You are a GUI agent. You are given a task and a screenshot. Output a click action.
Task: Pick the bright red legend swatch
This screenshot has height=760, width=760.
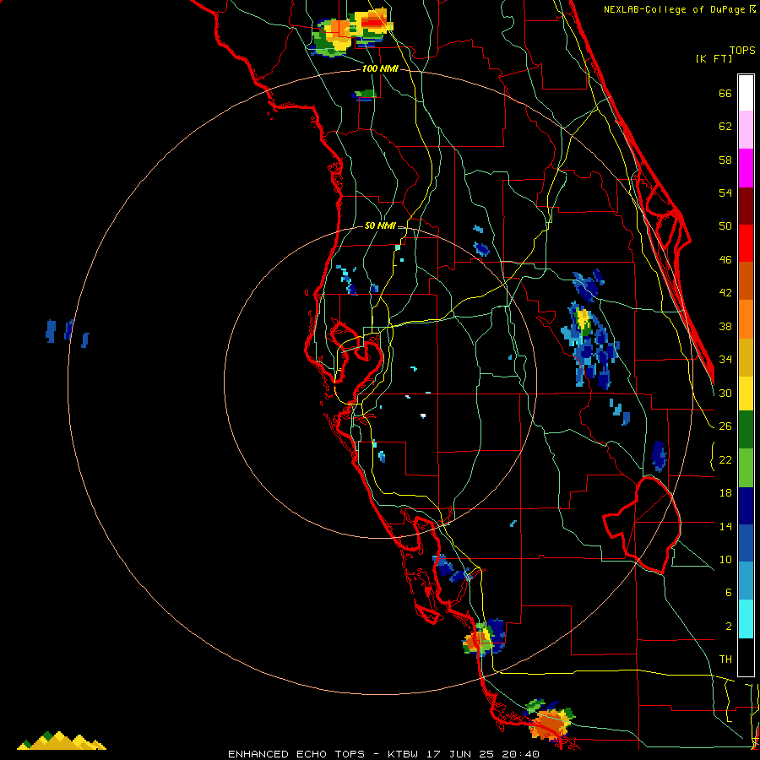(x=746, y=243)
